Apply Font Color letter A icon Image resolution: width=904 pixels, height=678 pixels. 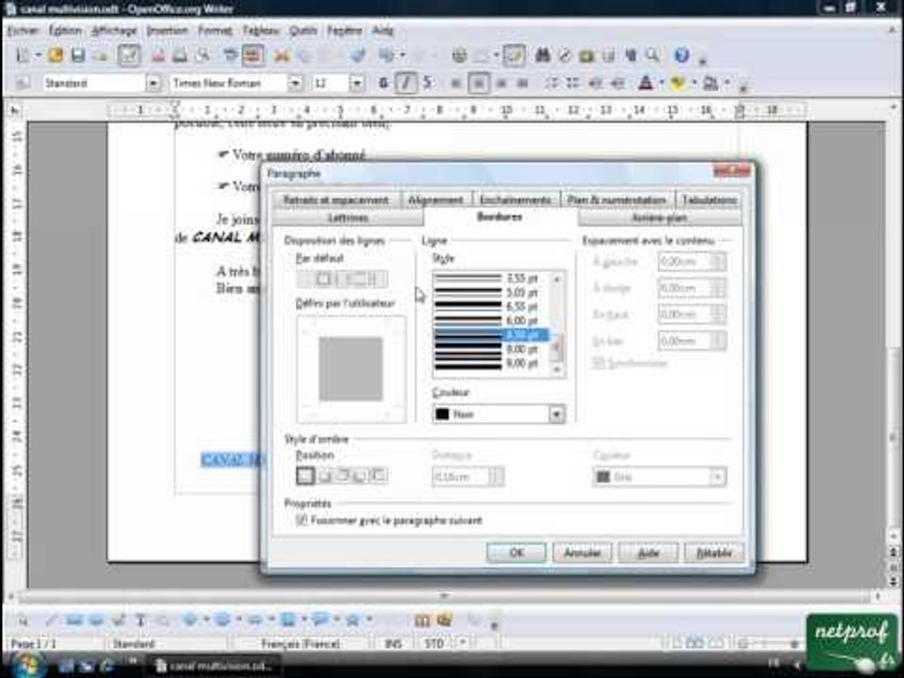(645, 84)
